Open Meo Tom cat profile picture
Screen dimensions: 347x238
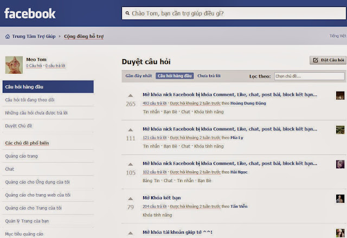[x=14, y=65]
